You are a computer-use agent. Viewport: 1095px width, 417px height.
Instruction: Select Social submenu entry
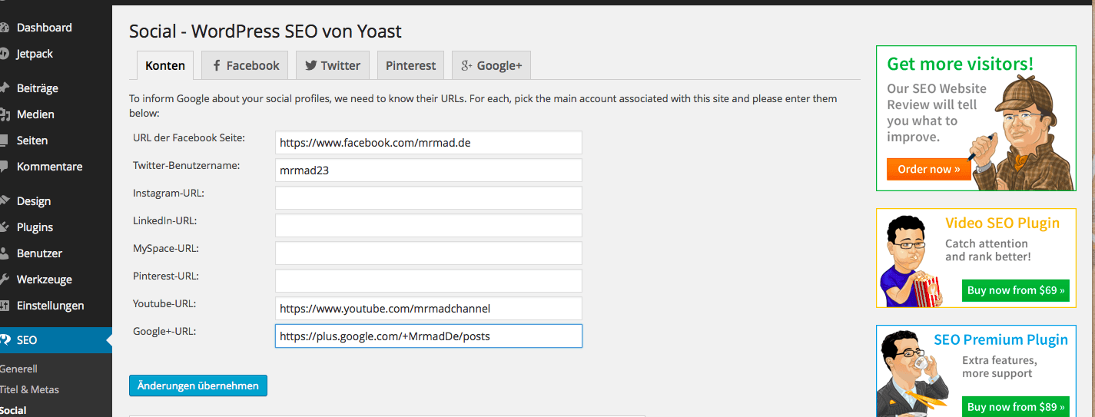[x=13, y=410]
